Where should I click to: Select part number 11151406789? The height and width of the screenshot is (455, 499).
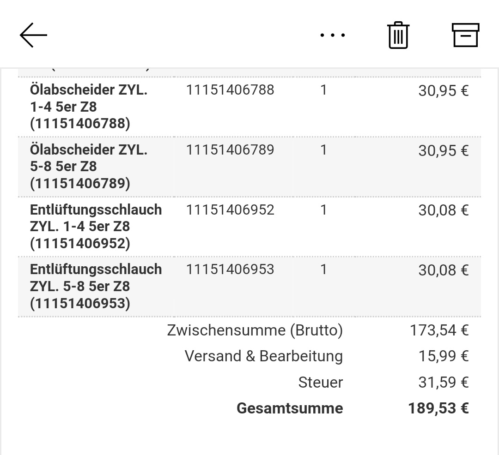click(x=230, y=150)
